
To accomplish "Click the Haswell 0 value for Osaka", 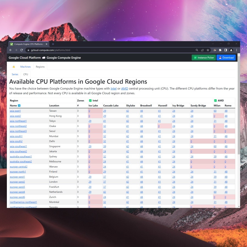I will (x=159, y=126).
